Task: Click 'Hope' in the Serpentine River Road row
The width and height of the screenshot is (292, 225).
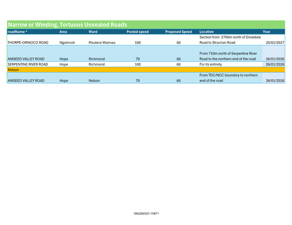Action: 64,64
